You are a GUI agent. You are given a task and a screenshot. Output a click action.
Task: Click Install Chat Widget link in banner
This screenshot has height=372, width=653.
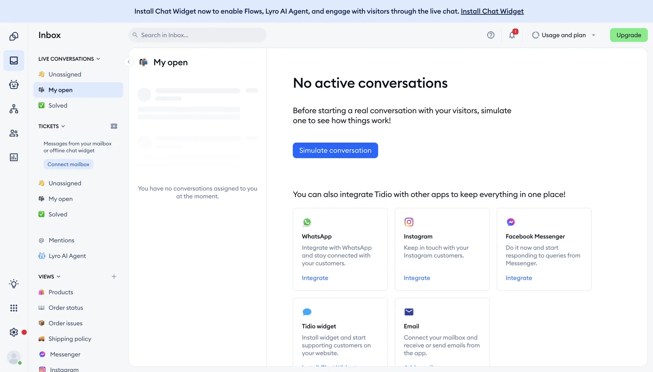click(492, 11)
